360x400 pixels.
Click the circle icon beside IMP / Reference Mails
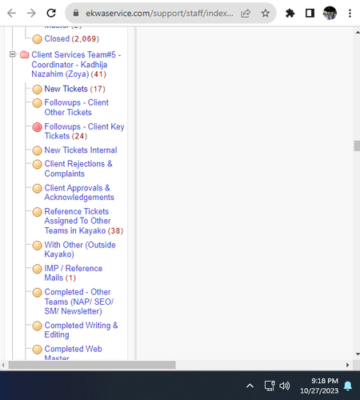[x=37, y=269]
